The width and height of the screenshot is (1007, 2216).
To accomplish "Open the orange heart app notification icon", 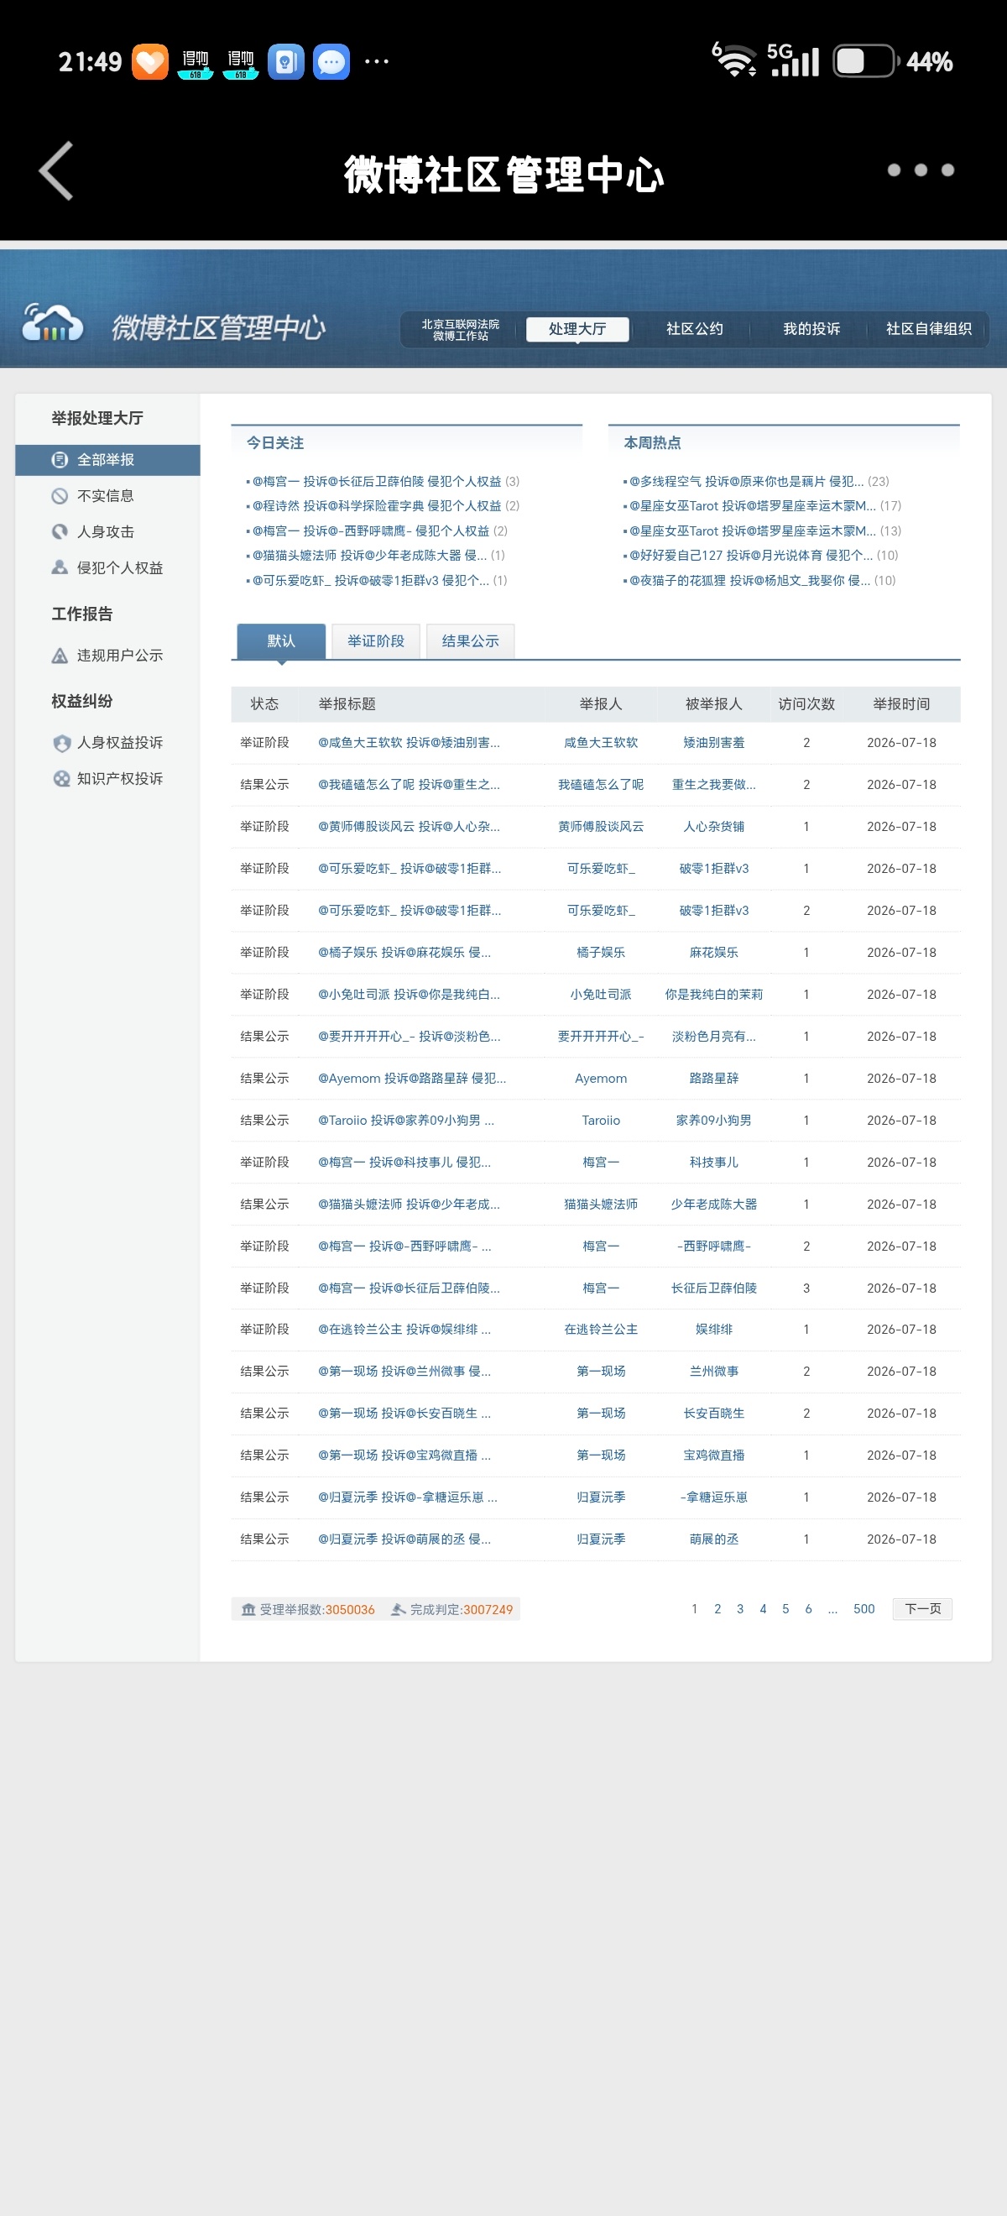I will click(149, 62).
